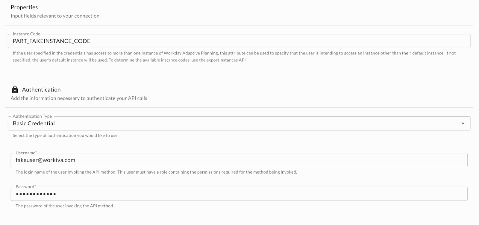479x225 pixels.
Task: Focus the Username field with fakeuser@workiva.com
Action: pos(239,160)
